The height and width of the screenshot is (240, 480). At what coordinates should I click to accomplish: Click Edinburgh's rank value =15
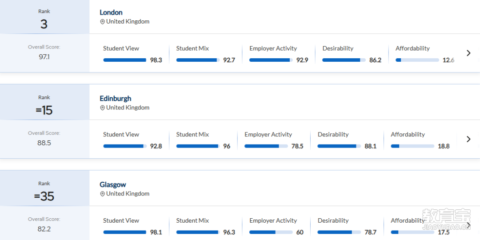[44, 110]
